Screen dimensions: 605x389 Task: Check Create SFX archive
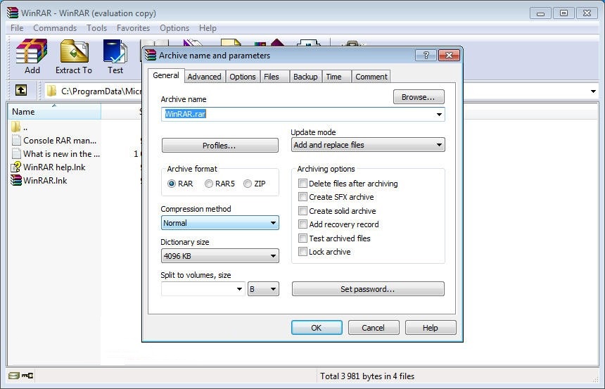(303, 197)
